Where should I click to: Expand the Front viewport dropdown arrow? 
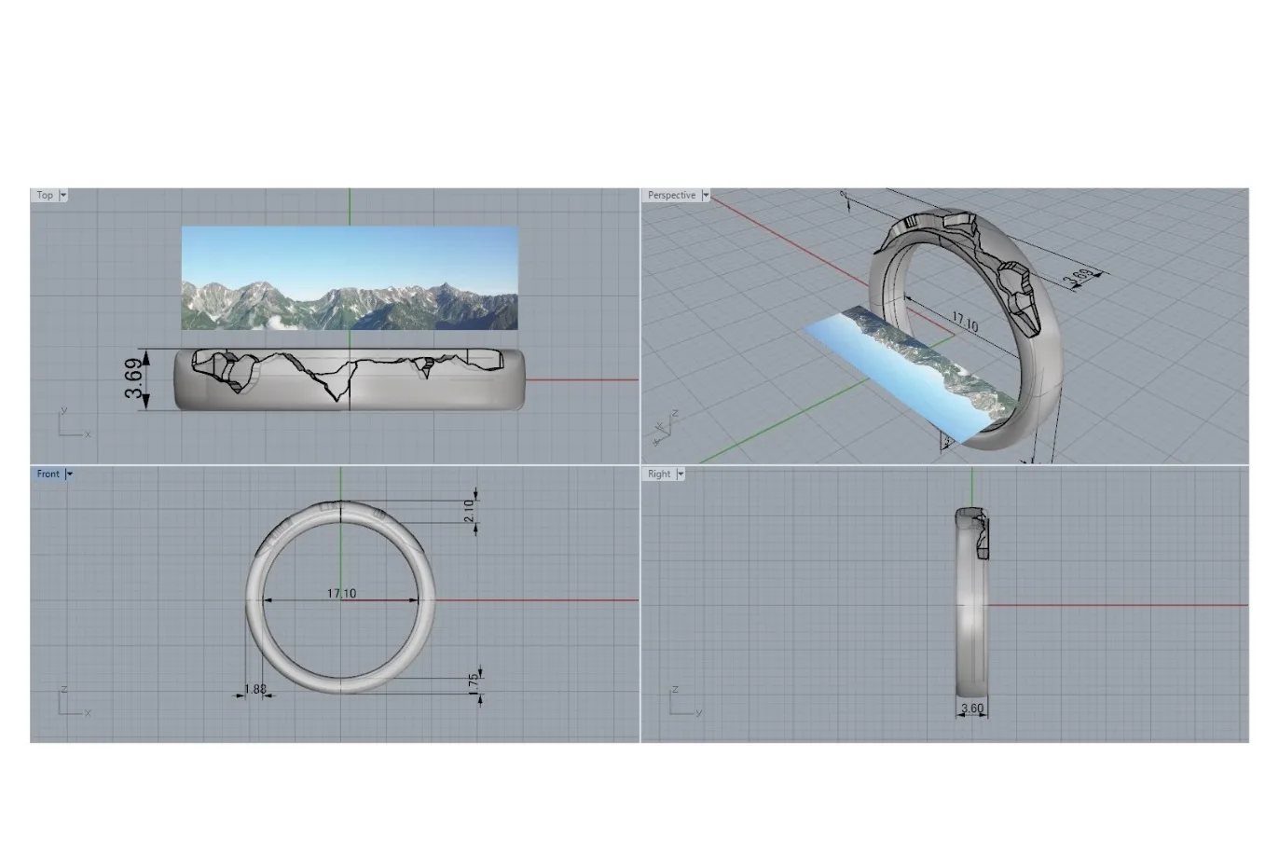coord(69,475)
